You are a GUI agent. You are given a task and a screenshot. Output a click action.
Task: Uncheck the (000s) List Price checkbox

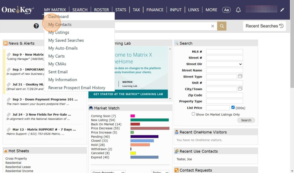[233, 107]
